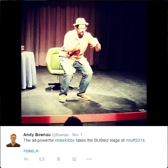
Task: Click the black margin left of photo
Action: coord(11,63)
